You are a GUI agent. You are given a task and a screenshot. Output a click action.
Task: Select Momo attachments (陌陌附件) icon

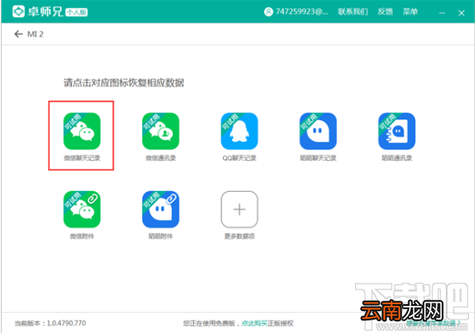point(160,209)
